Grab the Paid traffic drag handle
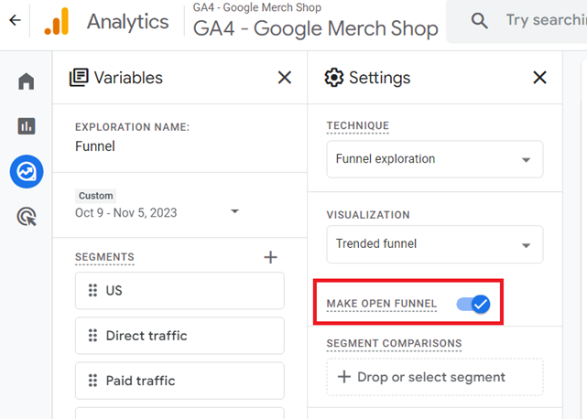Screen dimensions: 587x419 (x=92, y=381)
